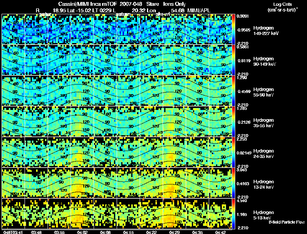Click the 0.3091 color scale maximum
This screenshot has height=234, width=307.
[243, 16]
